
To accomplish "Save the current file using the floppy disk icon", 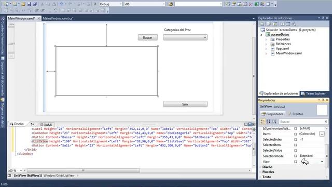I will pyautogui.click(x=29, y=4).
